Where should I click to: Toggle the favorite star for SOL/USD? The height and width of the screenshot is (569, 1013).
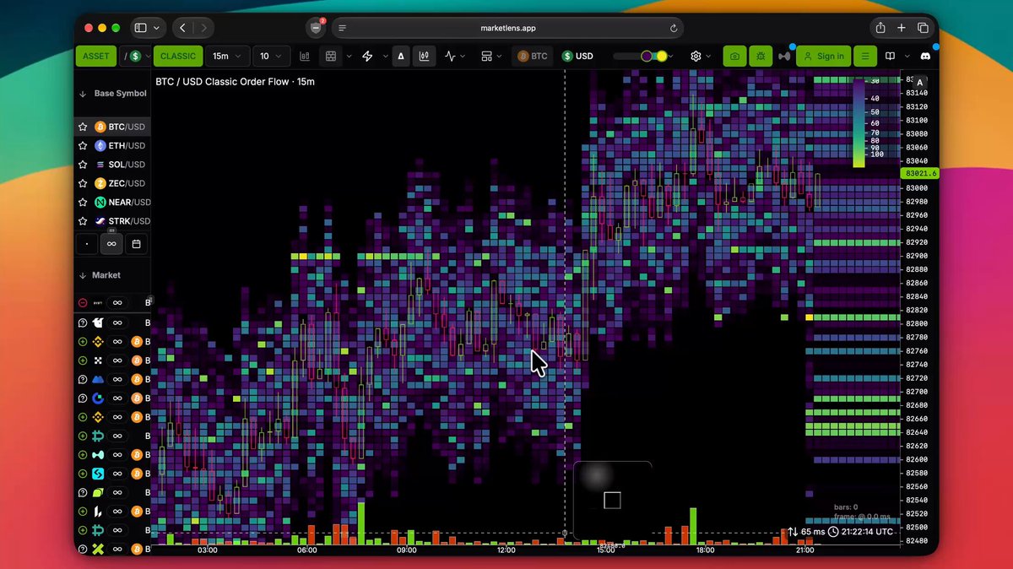coord(83,165)
